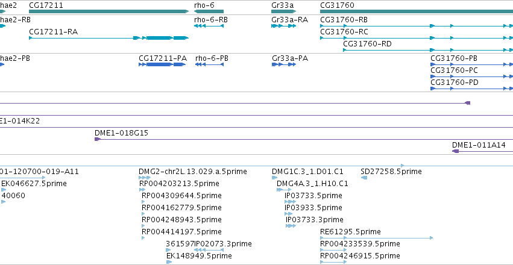513x265 pixels.
Task: Select protein CG17211-PA label
Action: point(163,59)
